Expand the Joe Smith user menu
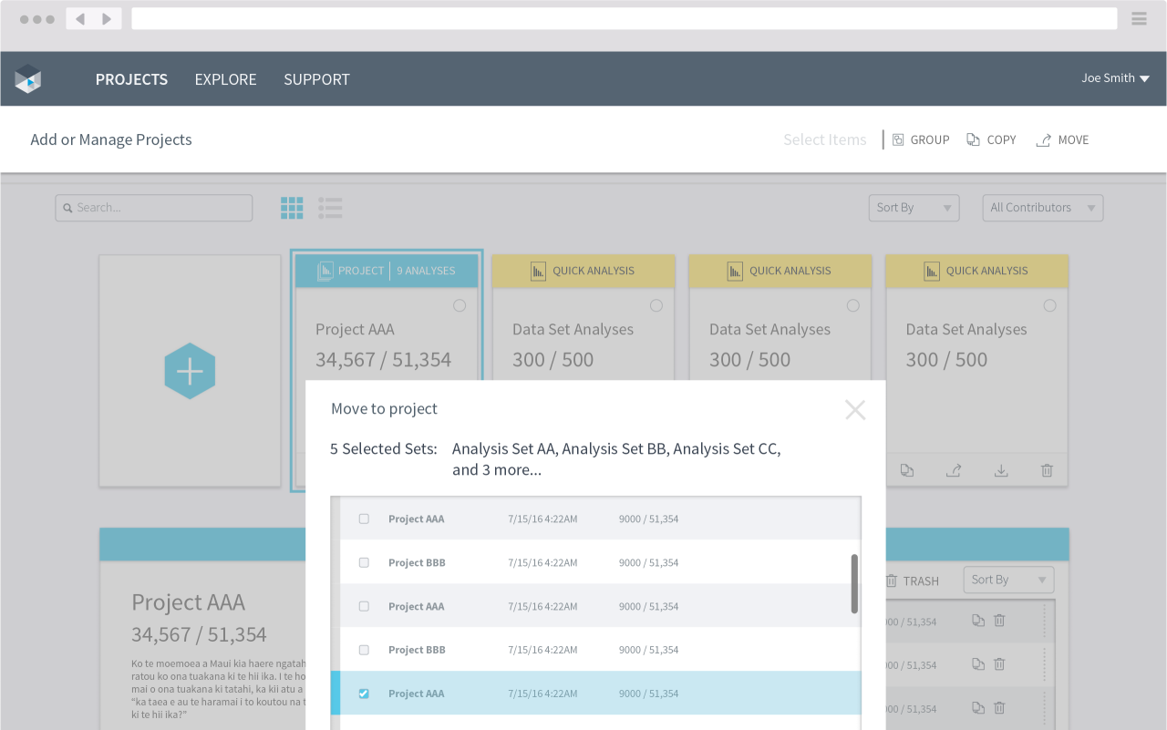 (x=1115, y=78)
